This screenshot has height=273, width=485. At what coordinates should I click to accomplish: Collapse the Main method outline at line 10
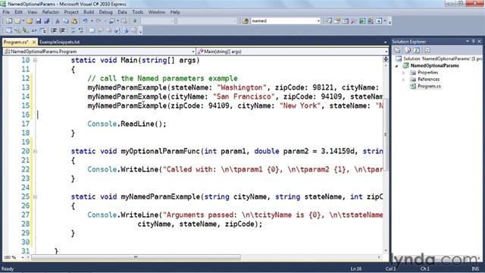point(36,61)
